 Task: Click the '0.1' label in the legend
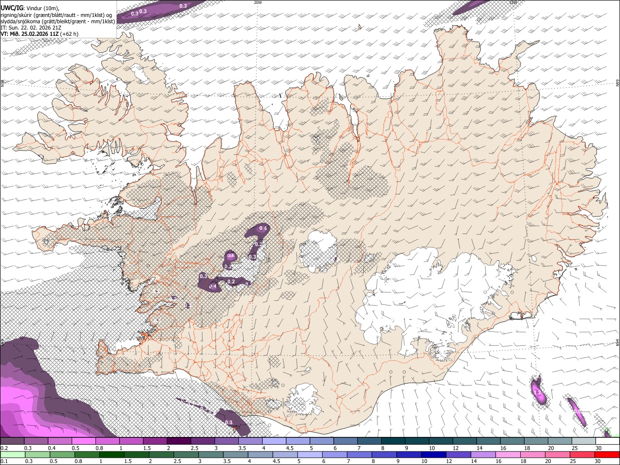4,461
